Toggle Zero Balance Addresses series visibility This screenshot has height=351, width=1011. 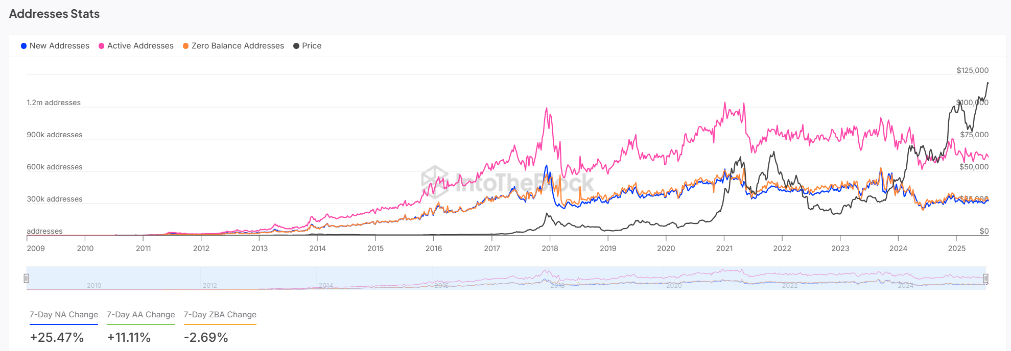(233, 46)
